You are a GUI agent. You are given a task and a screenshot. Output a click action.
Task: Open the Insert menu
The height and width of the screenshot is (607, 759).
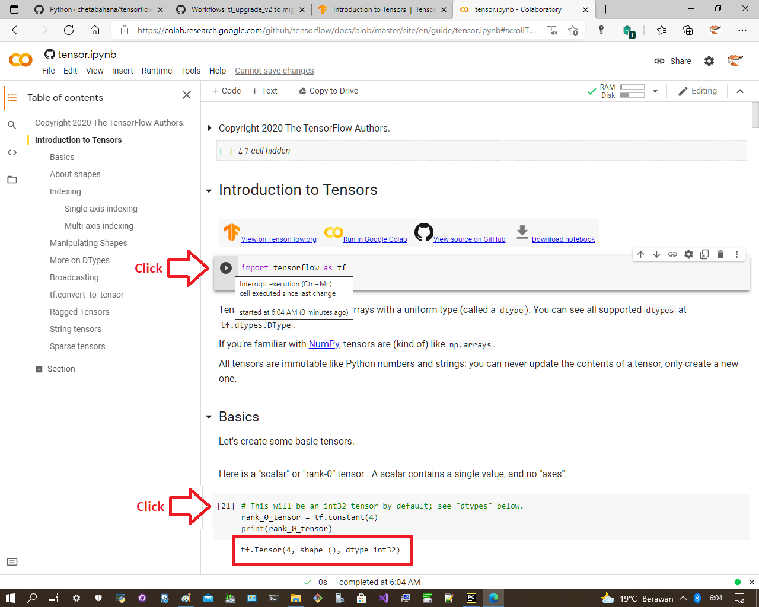click(x=123, y=71)
